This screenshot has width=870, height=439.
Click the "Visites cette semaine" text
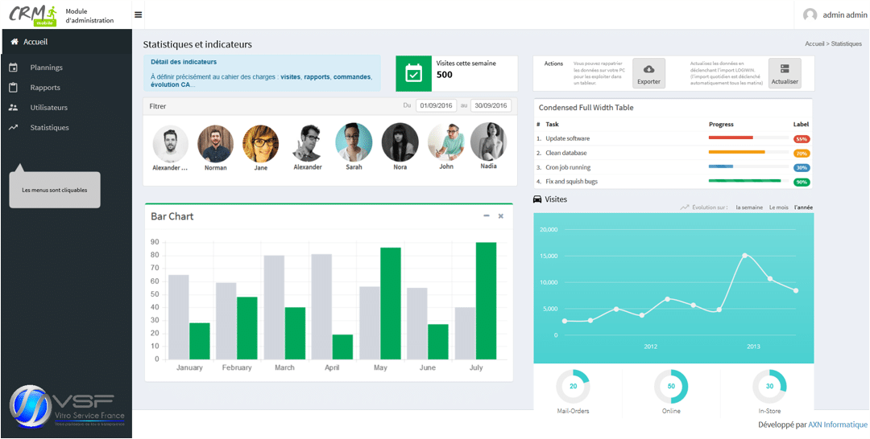tap(466, 63)
